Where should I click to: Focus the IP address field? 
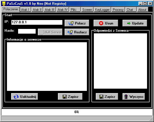[x=37, y=22]
